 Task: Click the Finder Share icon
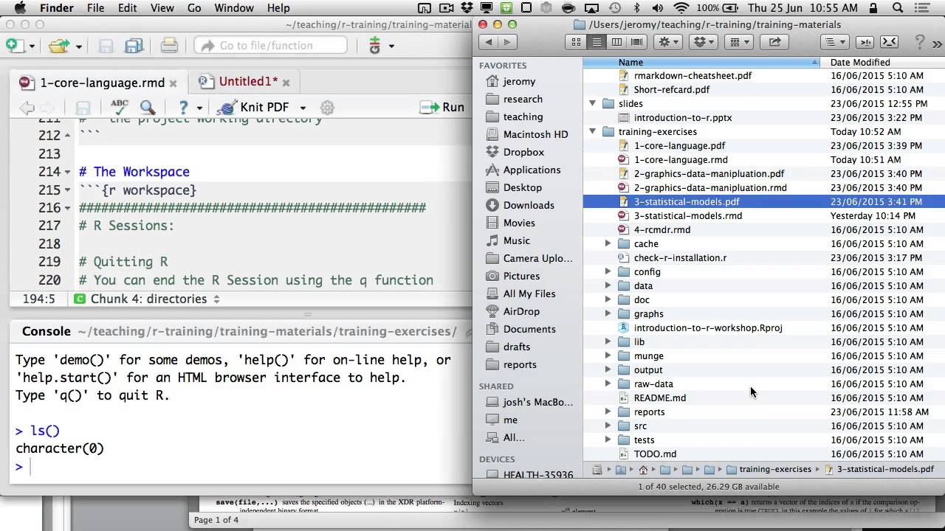tap(774, 42)
